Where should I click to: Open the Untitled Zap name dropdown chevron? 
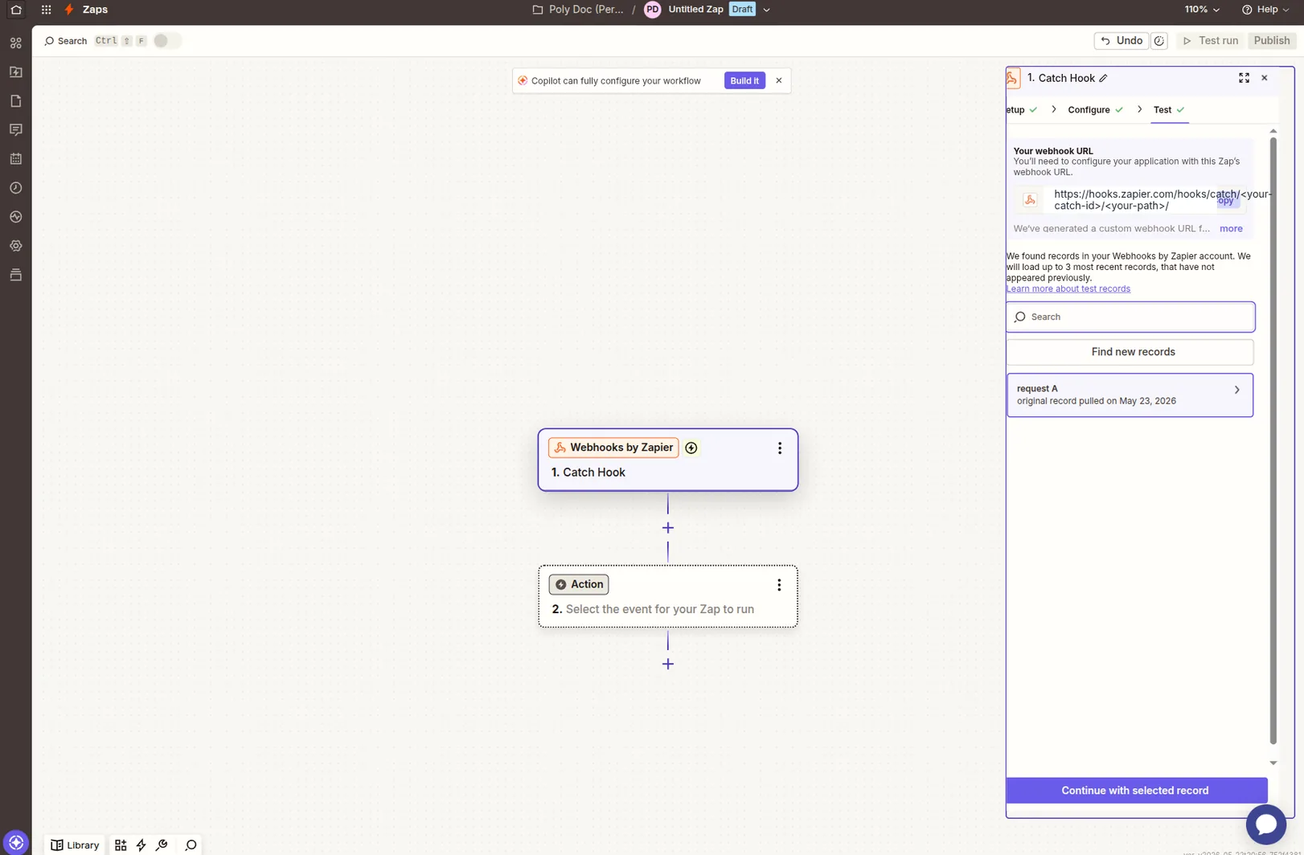coord(766,10)
